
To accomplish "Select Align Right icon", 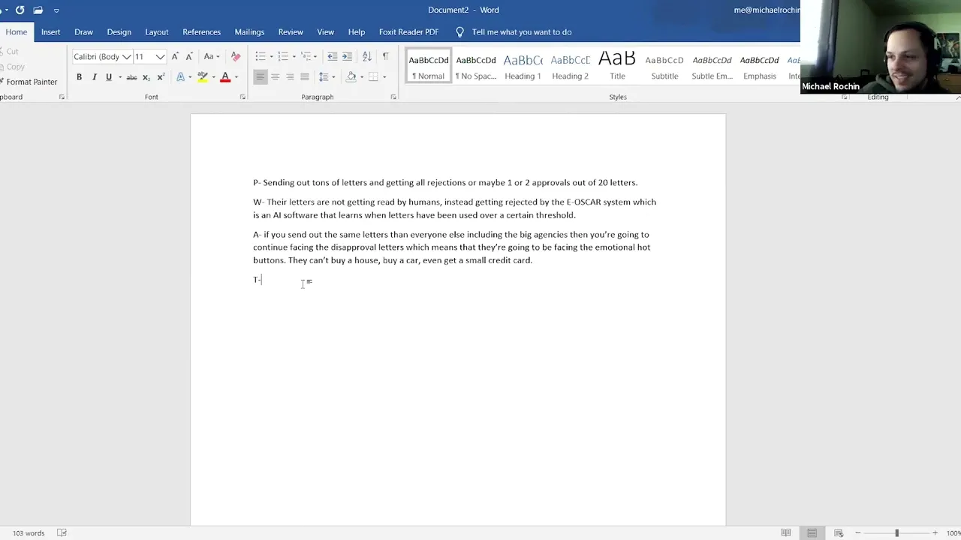I will (x=290, y=76).
